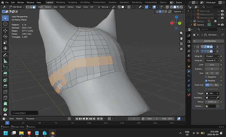Select the Cursor tool in the toolbar

coord(5,24)
